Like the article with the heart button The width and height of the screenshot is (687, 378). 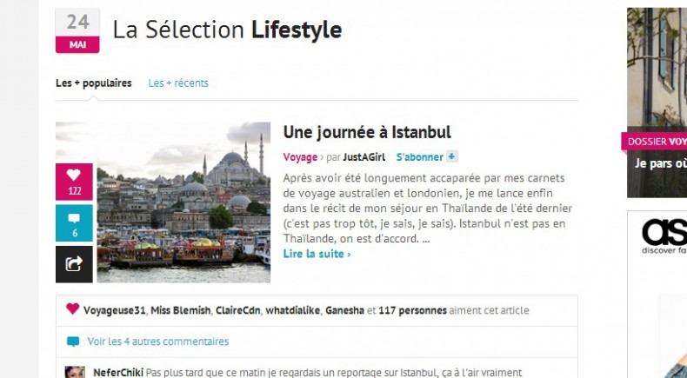74,182
